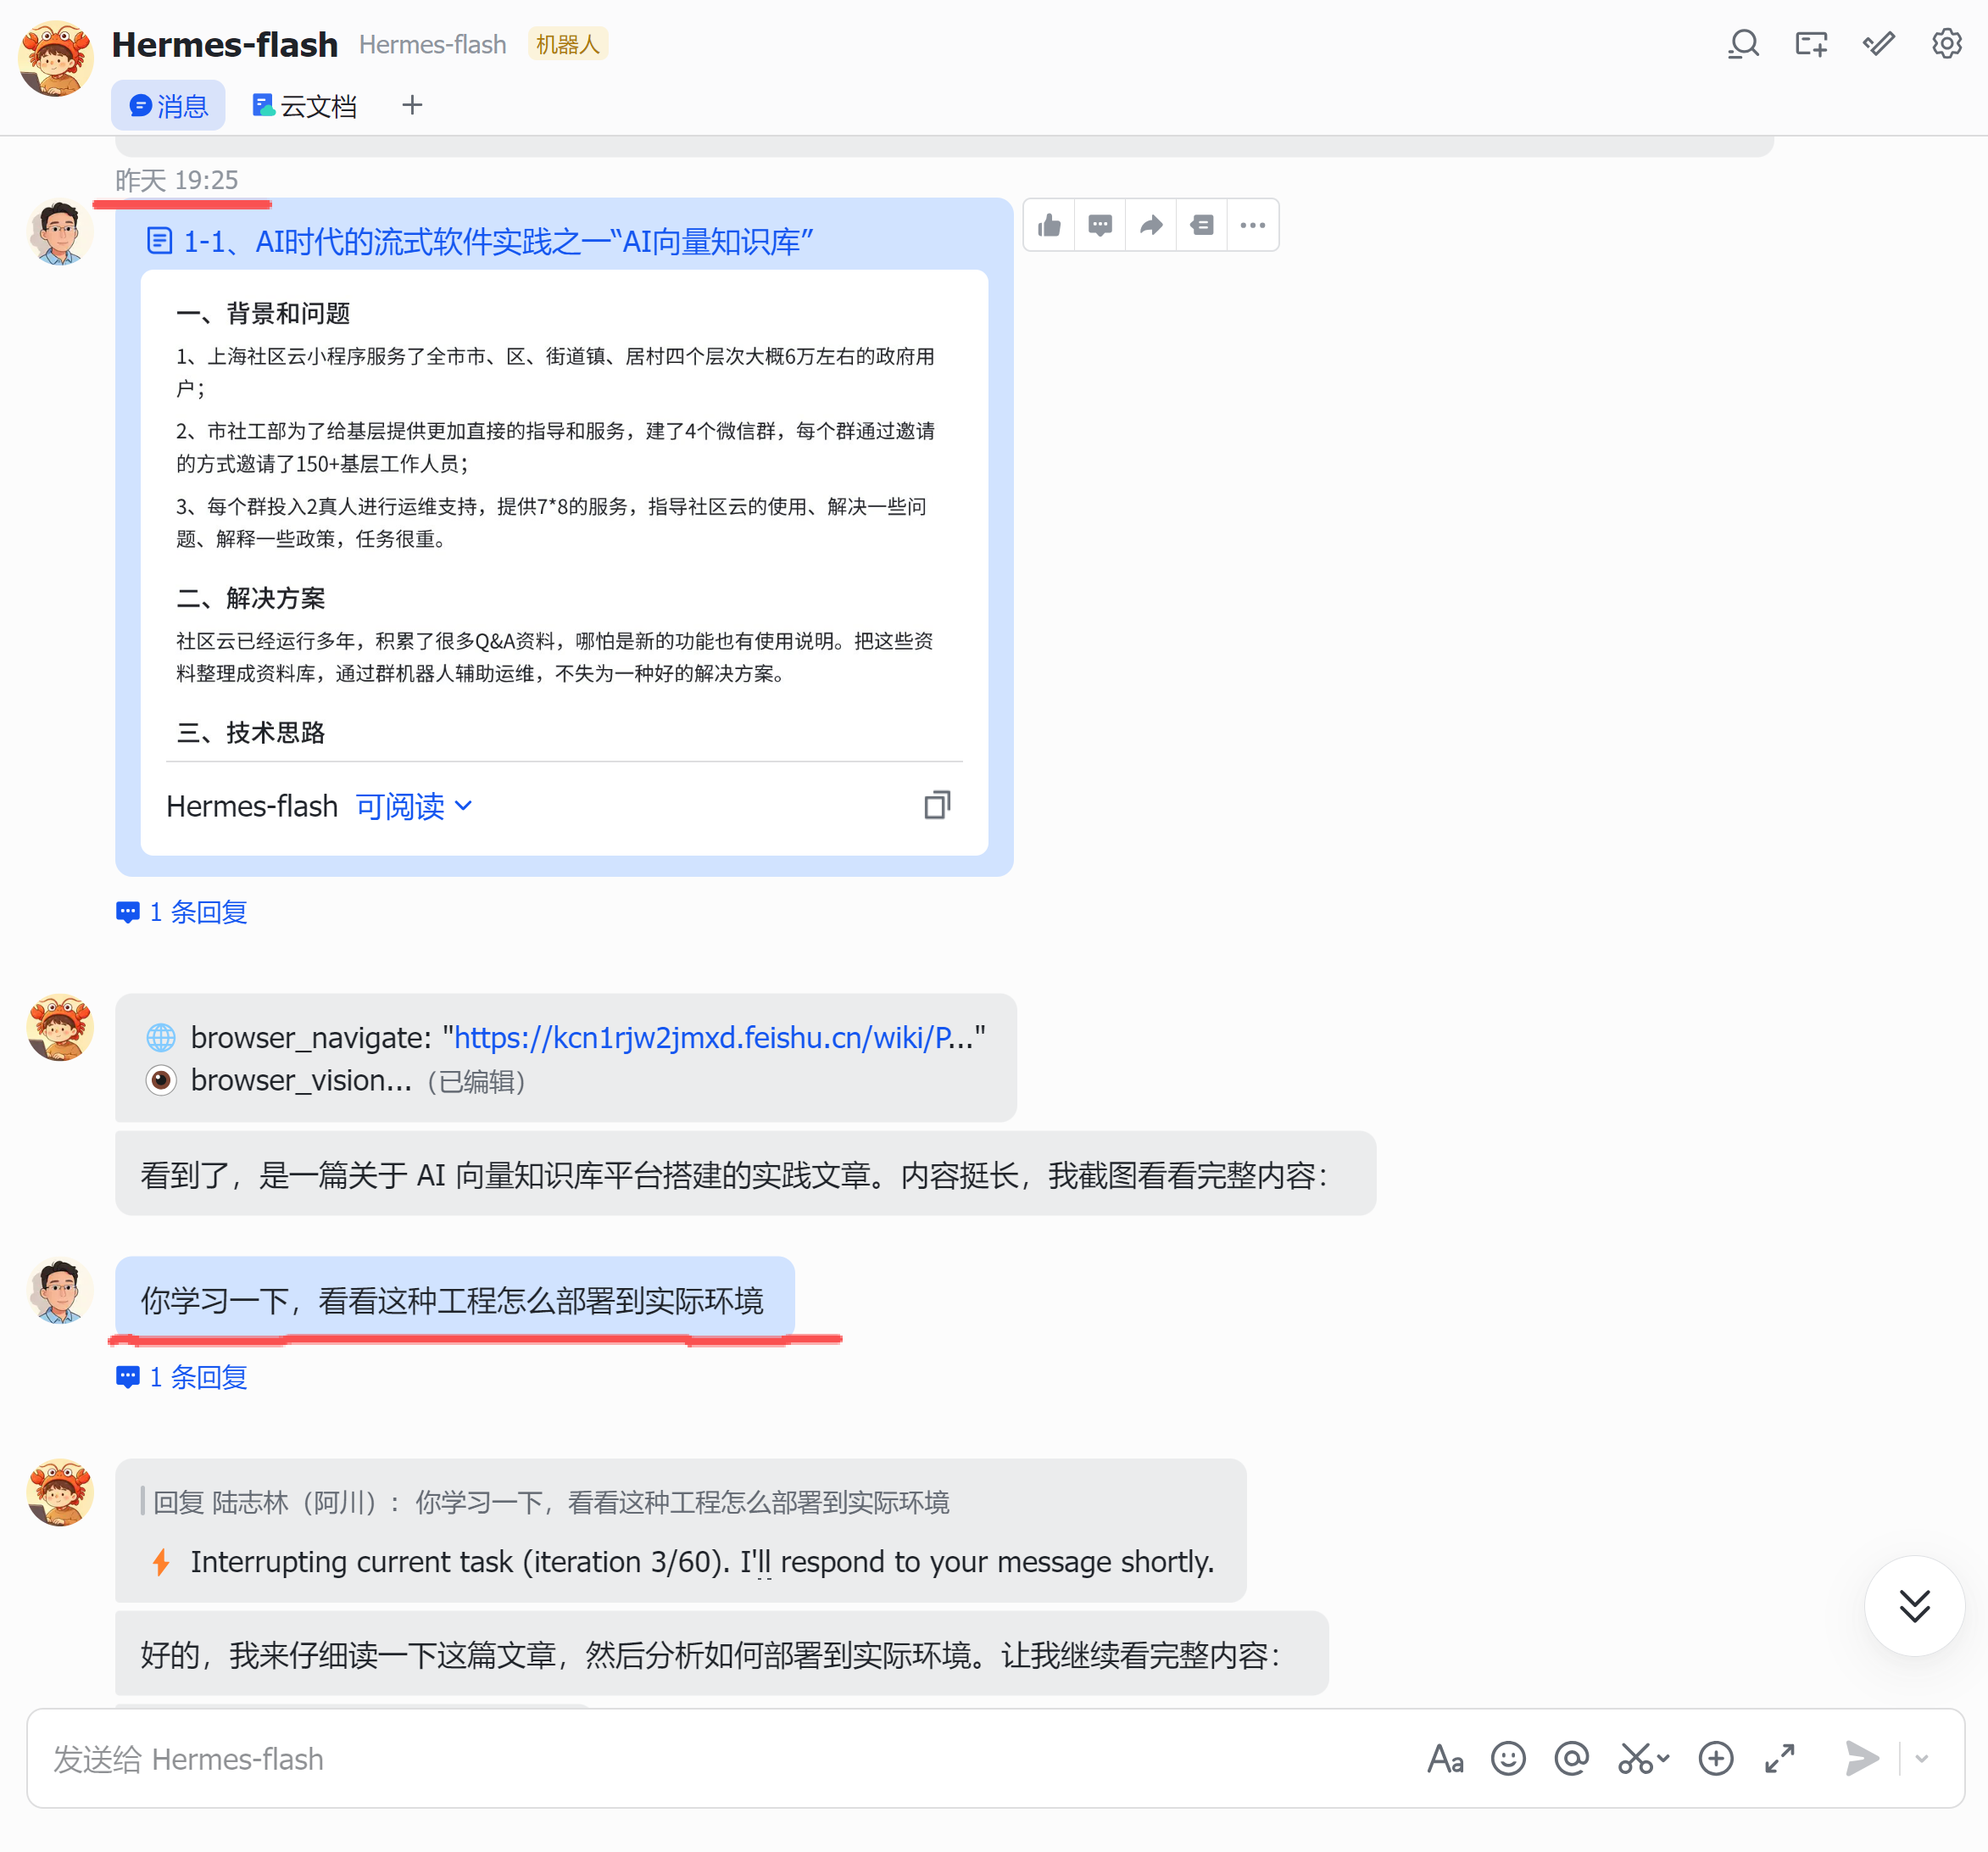Open the emoji picker
1988x1852 pixels.
(1508, 1759)
